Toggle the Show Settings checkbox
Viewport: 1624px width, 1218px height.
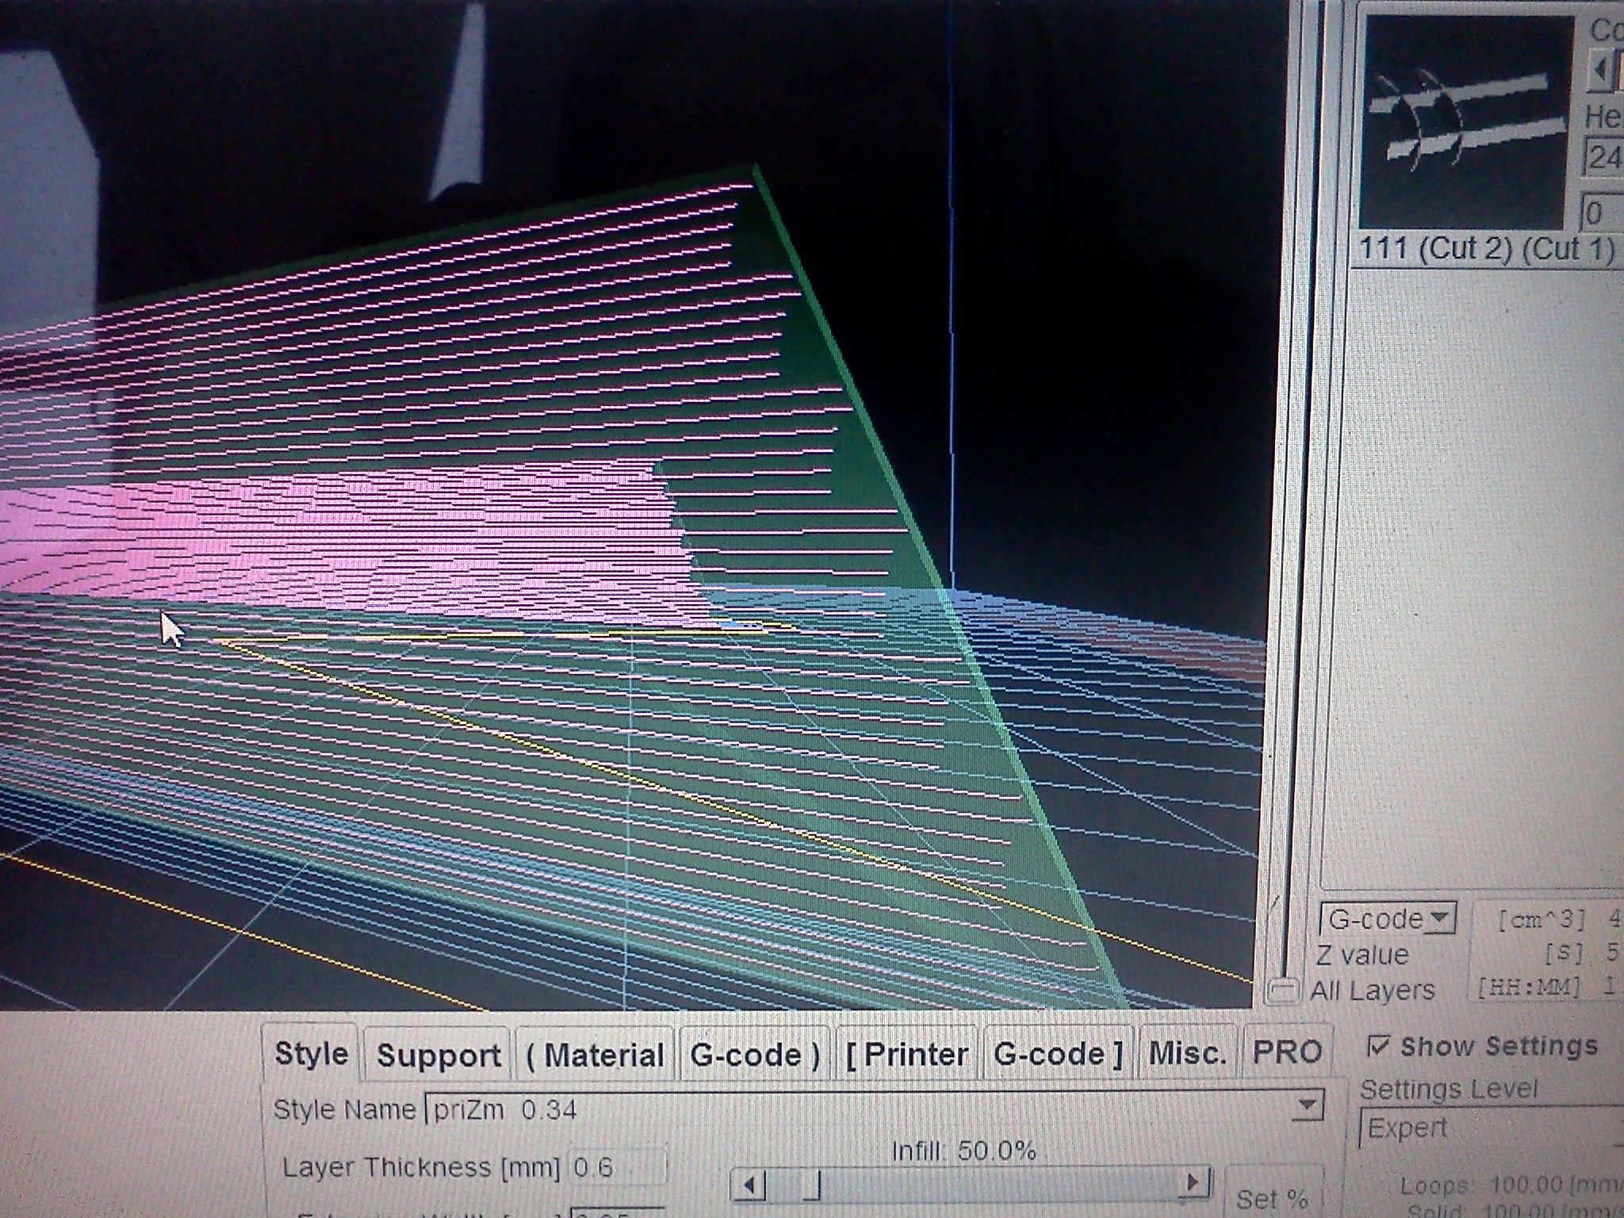tap(1379, 1047)
